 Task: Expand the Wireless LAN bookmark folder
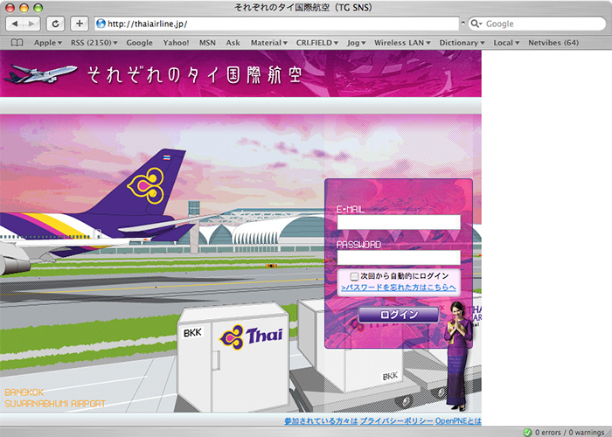point(402,43)
